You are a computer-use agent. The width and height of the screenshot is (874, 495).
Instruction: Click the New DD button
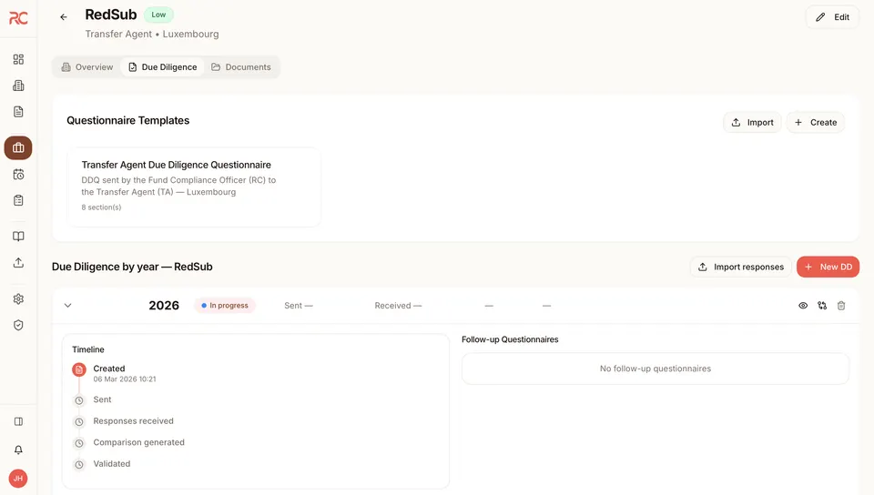(828, 267)
